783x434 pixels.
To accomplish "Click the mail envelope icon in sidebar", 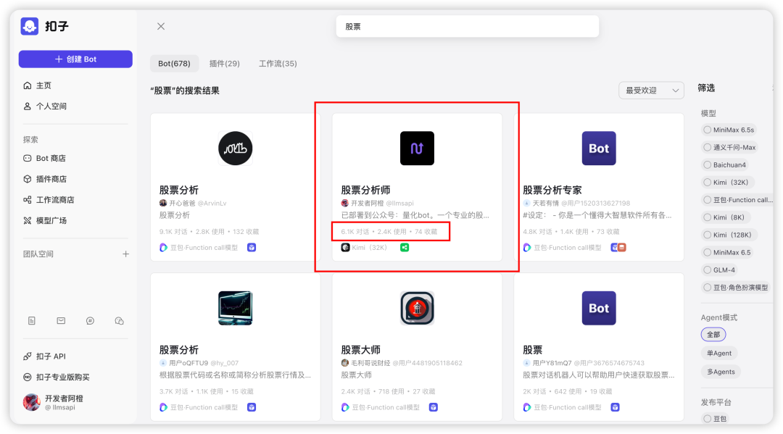I will pyautogui.click(x=61, y=321).
